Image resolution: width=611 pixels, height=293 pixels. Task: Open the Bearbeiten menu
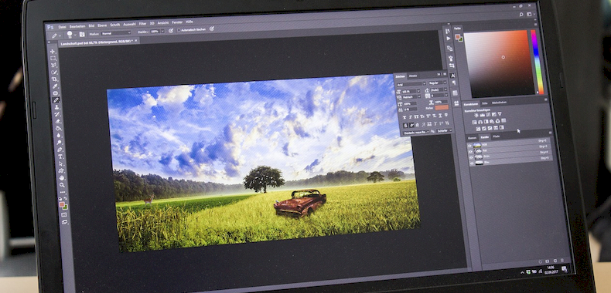click(x=77, y=26)
